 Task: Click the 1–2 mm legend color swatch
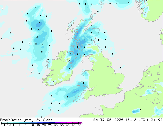tap(16, 123)
